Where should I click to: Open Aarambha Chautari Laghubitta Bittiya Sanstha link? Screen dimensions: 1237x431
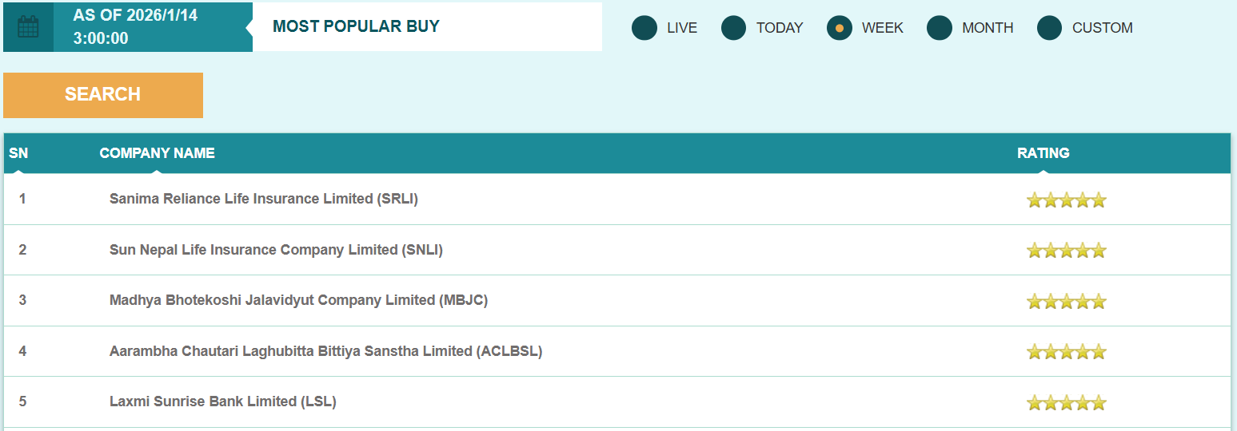tap(325, 351)
